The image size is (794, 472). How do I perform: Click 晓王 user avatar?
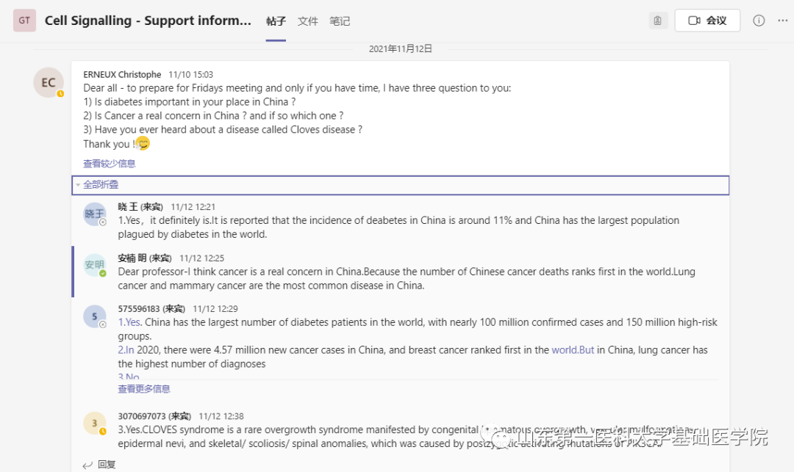pyautogui.click(x=95, y=214)
